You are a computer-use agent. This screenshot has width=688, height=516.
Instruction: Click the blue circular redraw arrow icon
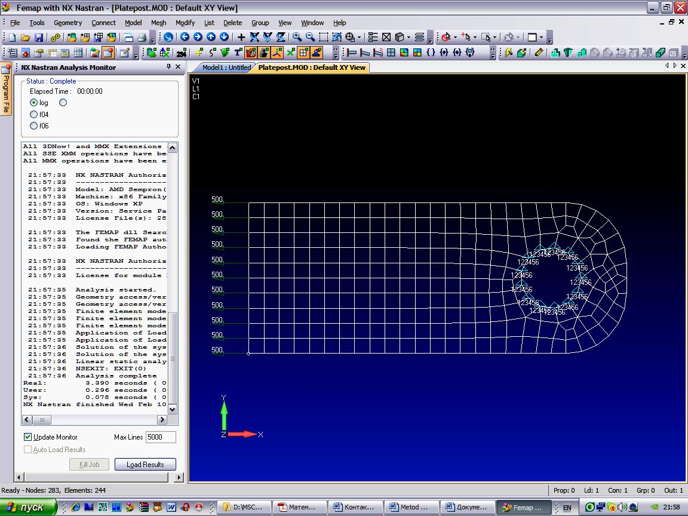click(168, 37)
